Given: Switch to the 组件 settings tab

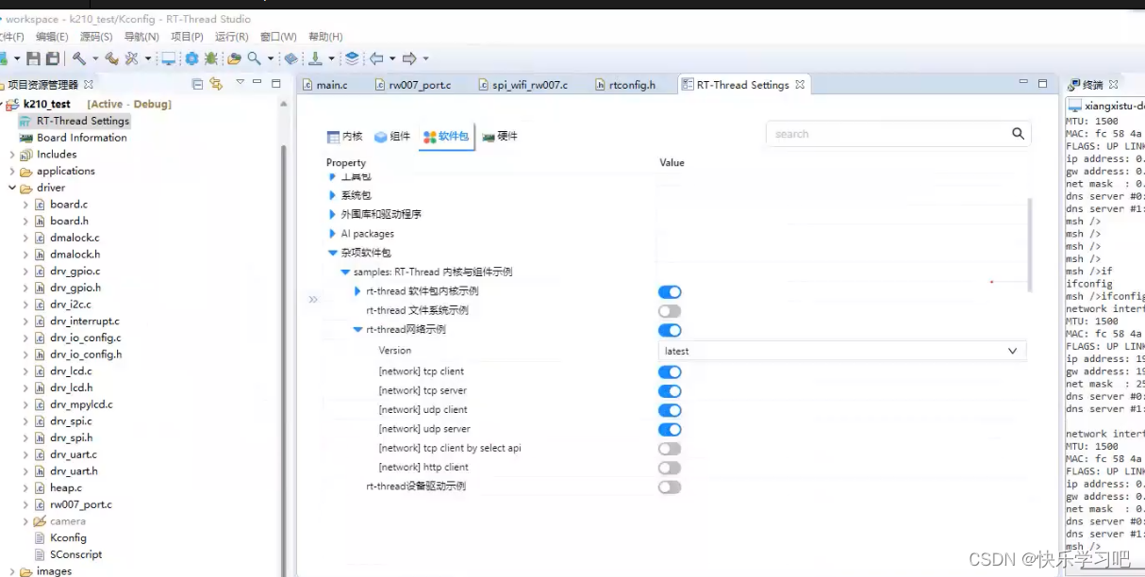Looking at the screenshot, I should tap(392, 137).
